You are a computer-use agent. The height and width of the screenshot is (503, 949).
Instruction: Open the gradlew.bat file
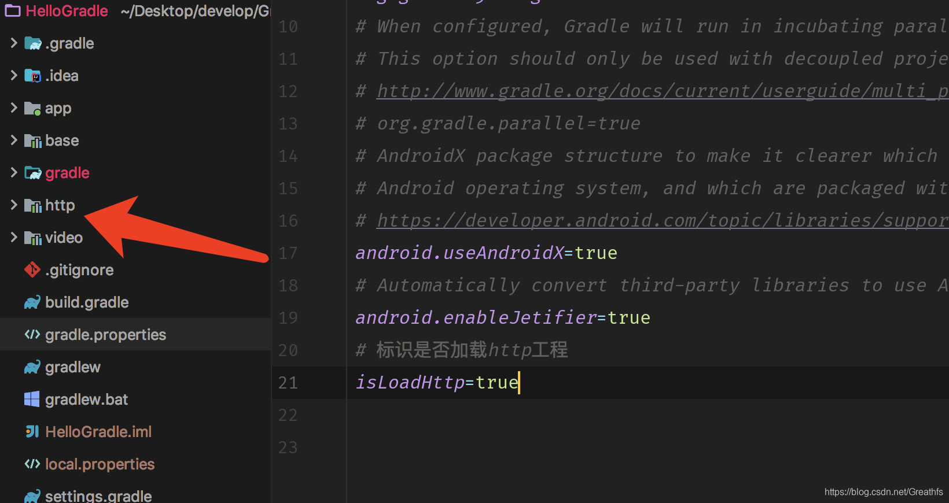(x=87, y=400)
